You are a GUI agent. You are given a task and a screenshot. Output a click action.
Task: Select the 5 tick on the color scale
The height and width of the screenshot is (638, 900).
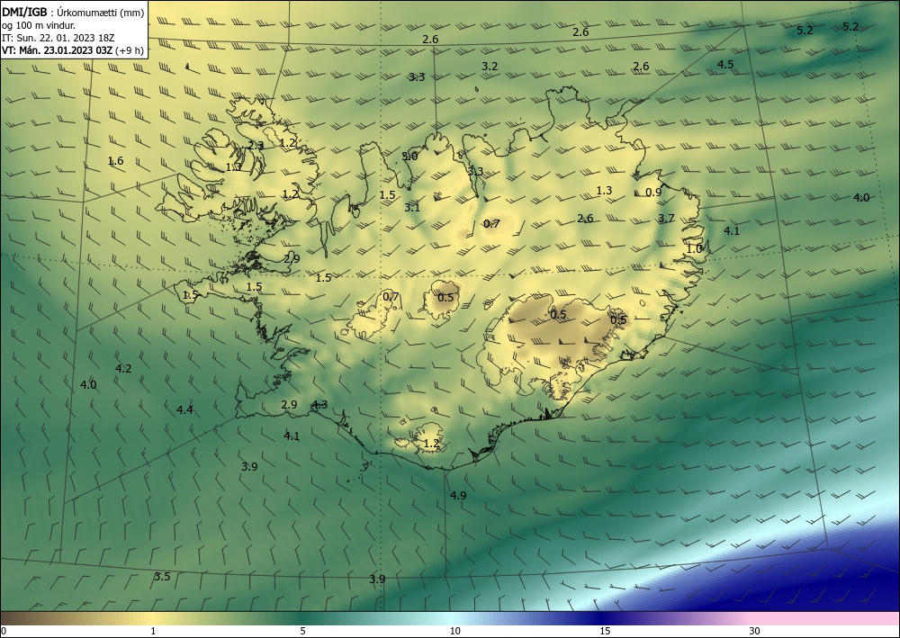[302, 631]
